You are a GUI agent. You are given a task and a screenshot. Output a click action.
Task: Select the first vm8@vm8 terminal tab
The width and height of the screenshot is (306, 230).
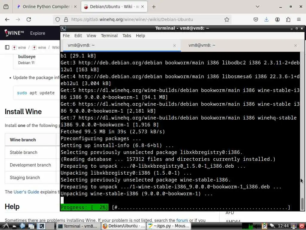tap(122, 46)
